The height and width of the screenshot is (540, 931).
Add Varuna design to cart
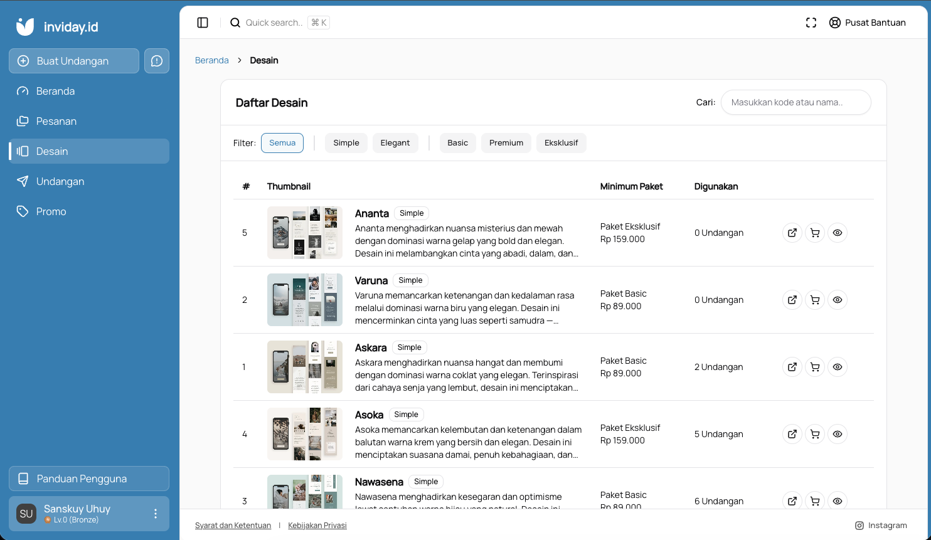coord(815,300)
